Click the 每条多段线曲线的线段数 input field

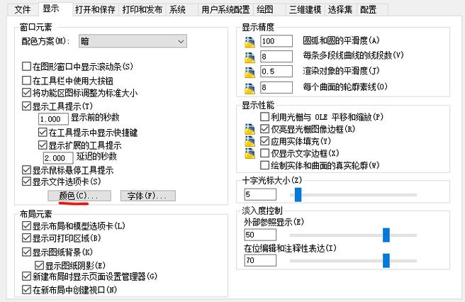[x=276, y=57]
